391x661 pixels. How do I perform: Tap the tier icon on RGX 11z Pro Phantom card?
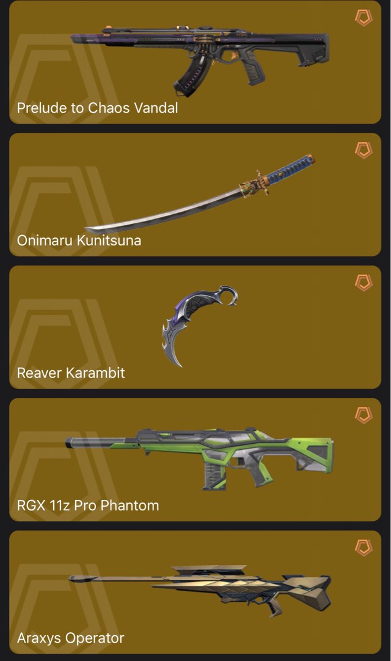point(364,415)
